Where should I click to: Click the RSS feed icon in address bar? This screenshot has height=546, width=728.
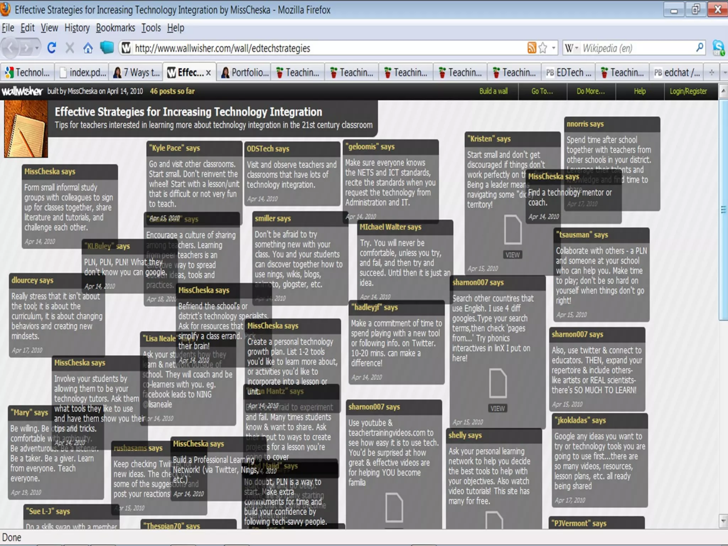pos(531,48)
